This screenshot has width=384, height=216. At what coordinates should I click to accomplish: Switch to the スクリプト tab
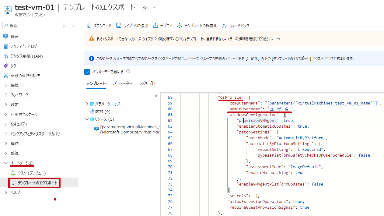click(147, 83)
